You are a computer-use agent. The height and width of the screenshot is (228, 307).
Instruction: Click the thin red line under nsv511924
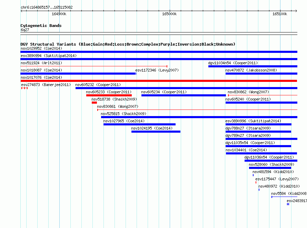(x=94, y=66)
